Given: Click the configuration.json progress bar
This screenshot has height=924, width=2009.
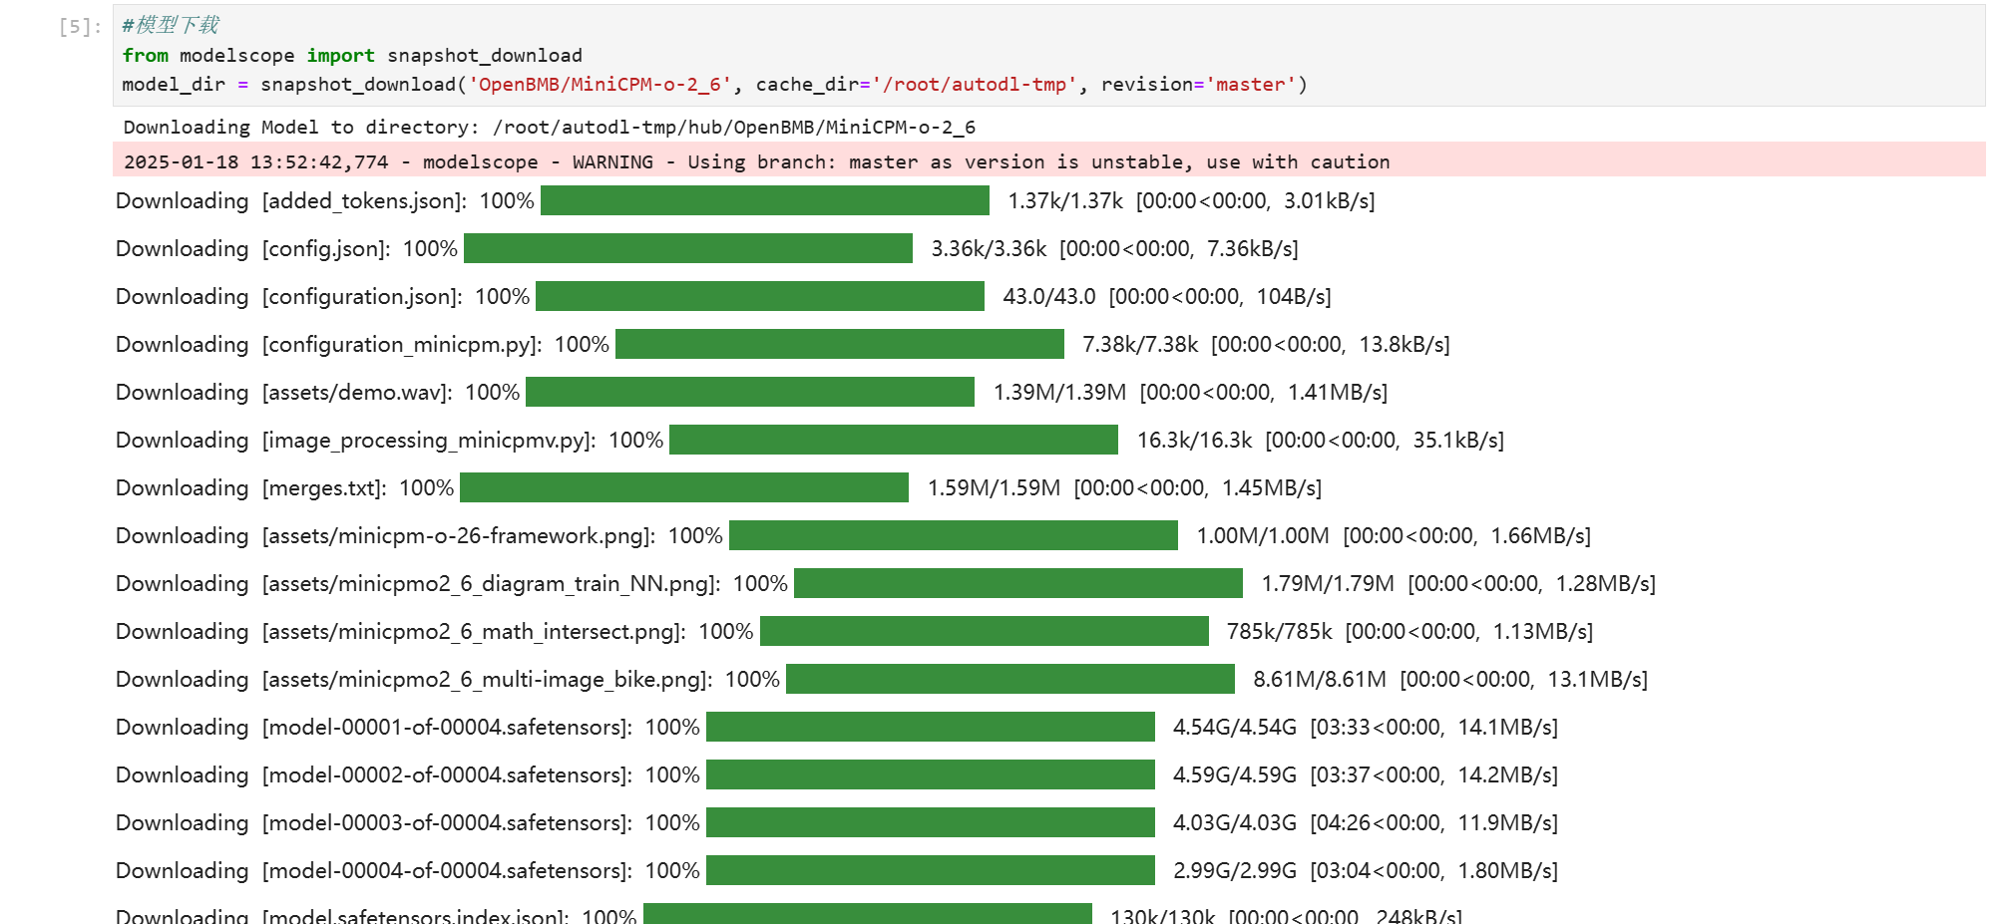Looking at the screenshot, I should tap(759, 297).
